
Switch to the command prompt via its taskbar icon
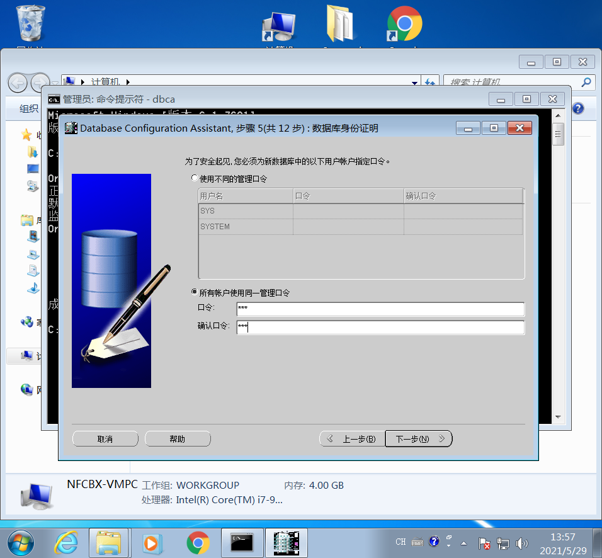tap(242, 542)
